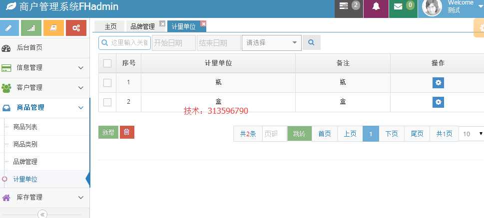Click the orange book shortcut button
Screen dimensions: 484x218
[54, 28]
